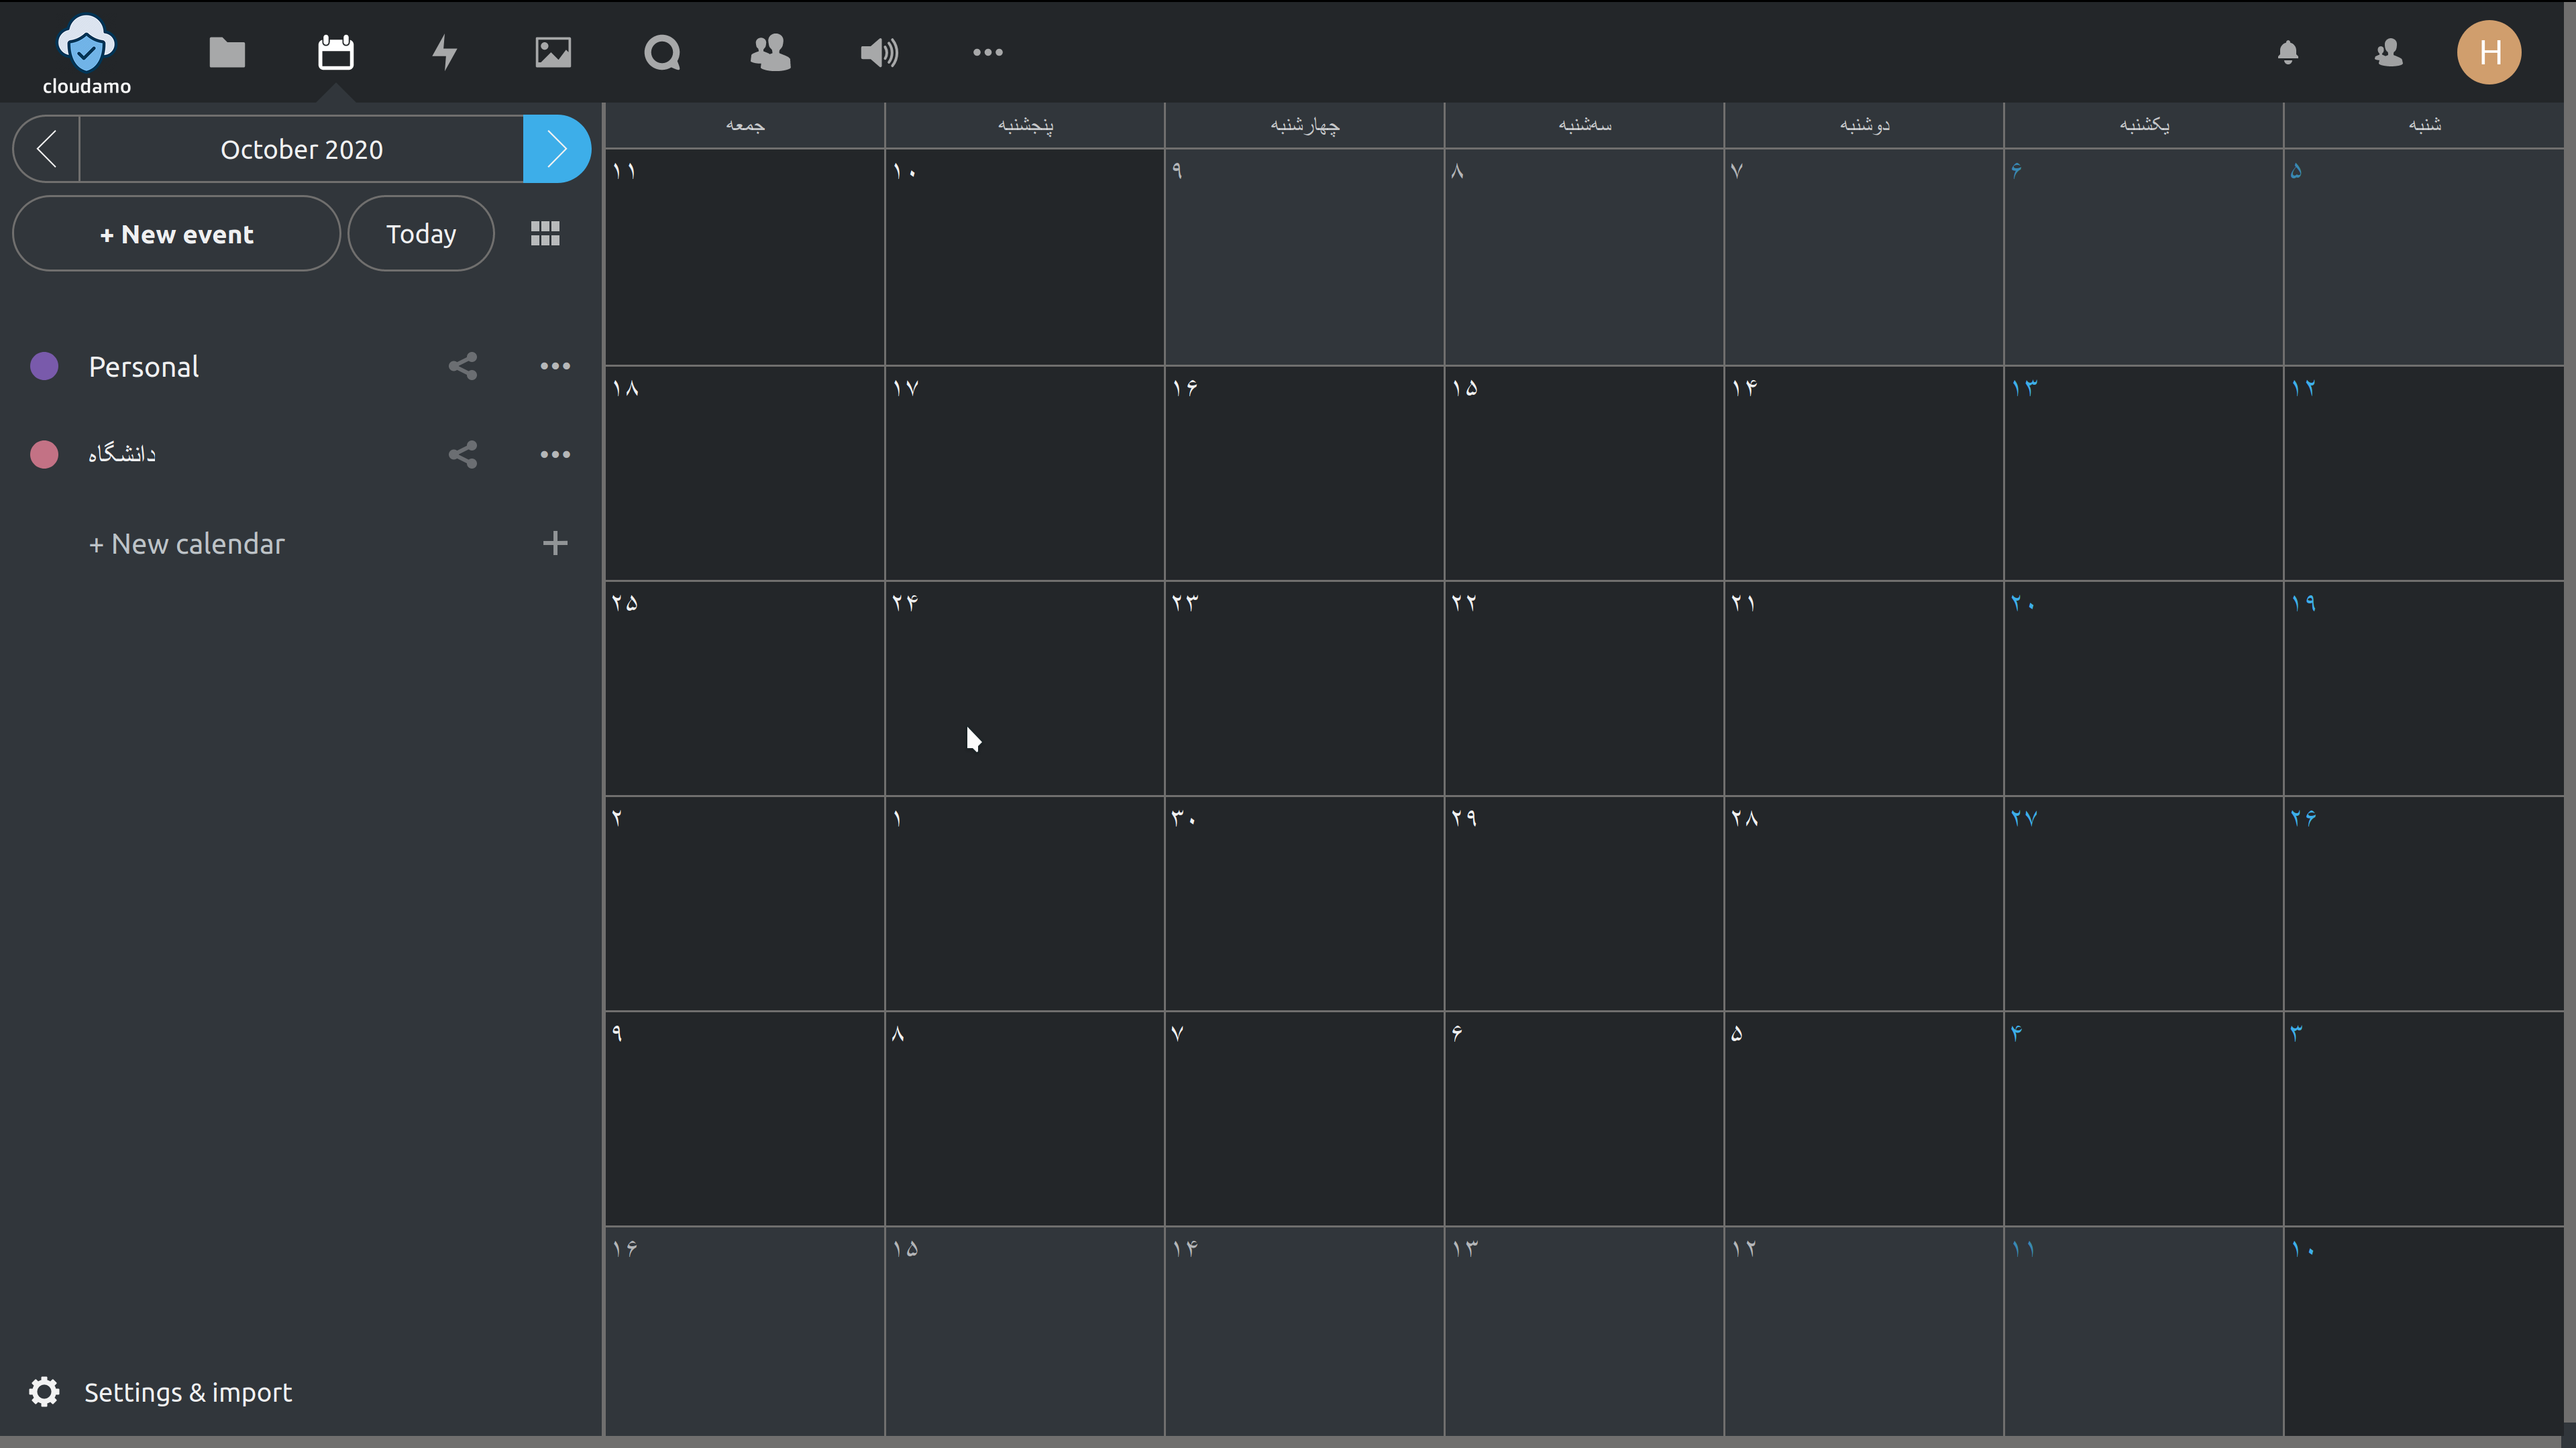Screen dimensions: 2576x1448
Task: Select day ۱۸ in the Friday column
Action: coord(745,473)
